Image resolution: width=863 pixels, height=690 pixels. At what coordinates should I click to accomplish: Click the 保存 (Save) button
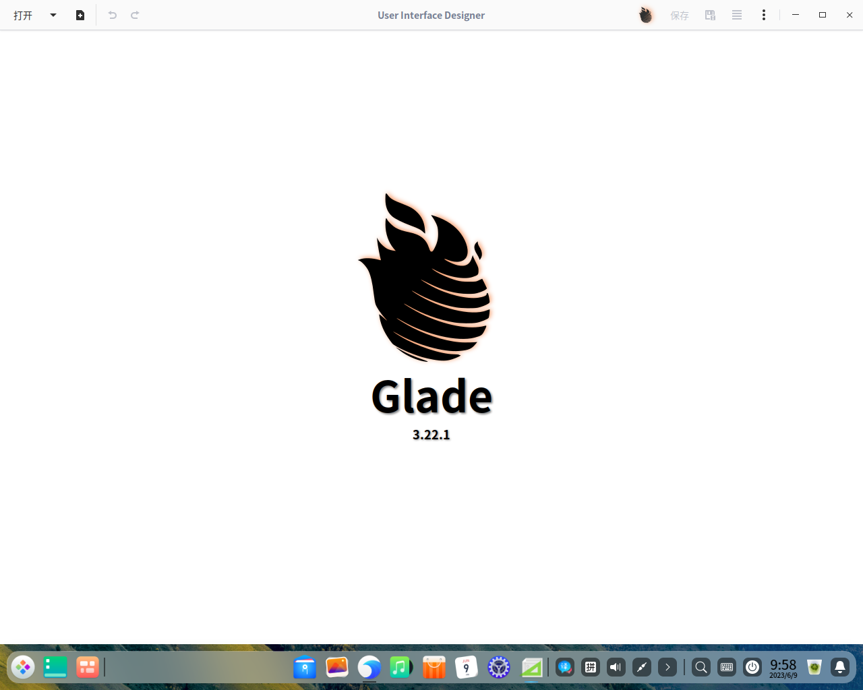point(680,15)
